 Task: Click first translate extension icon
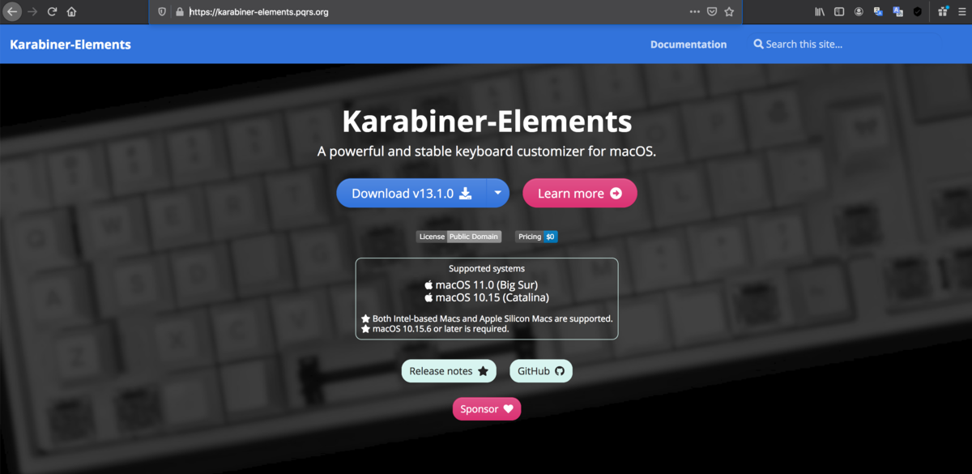(x=878, y=12)
